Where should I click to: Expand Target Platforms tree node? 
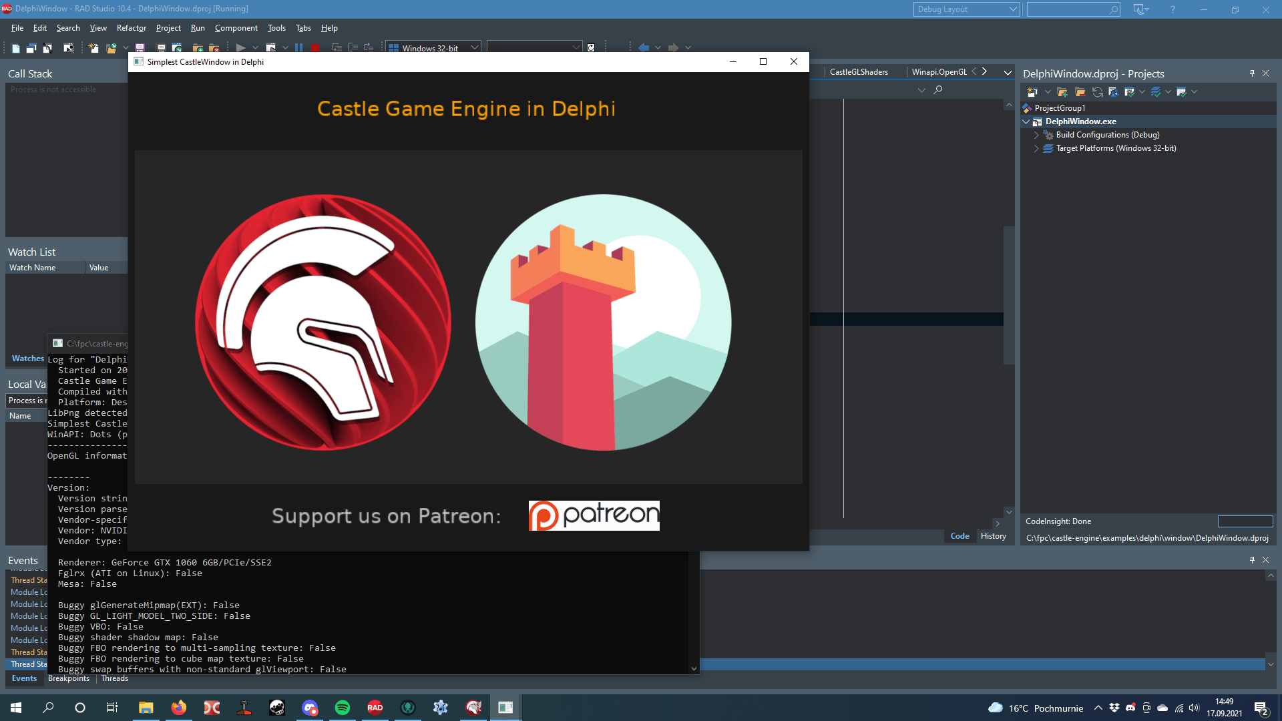1036,148
